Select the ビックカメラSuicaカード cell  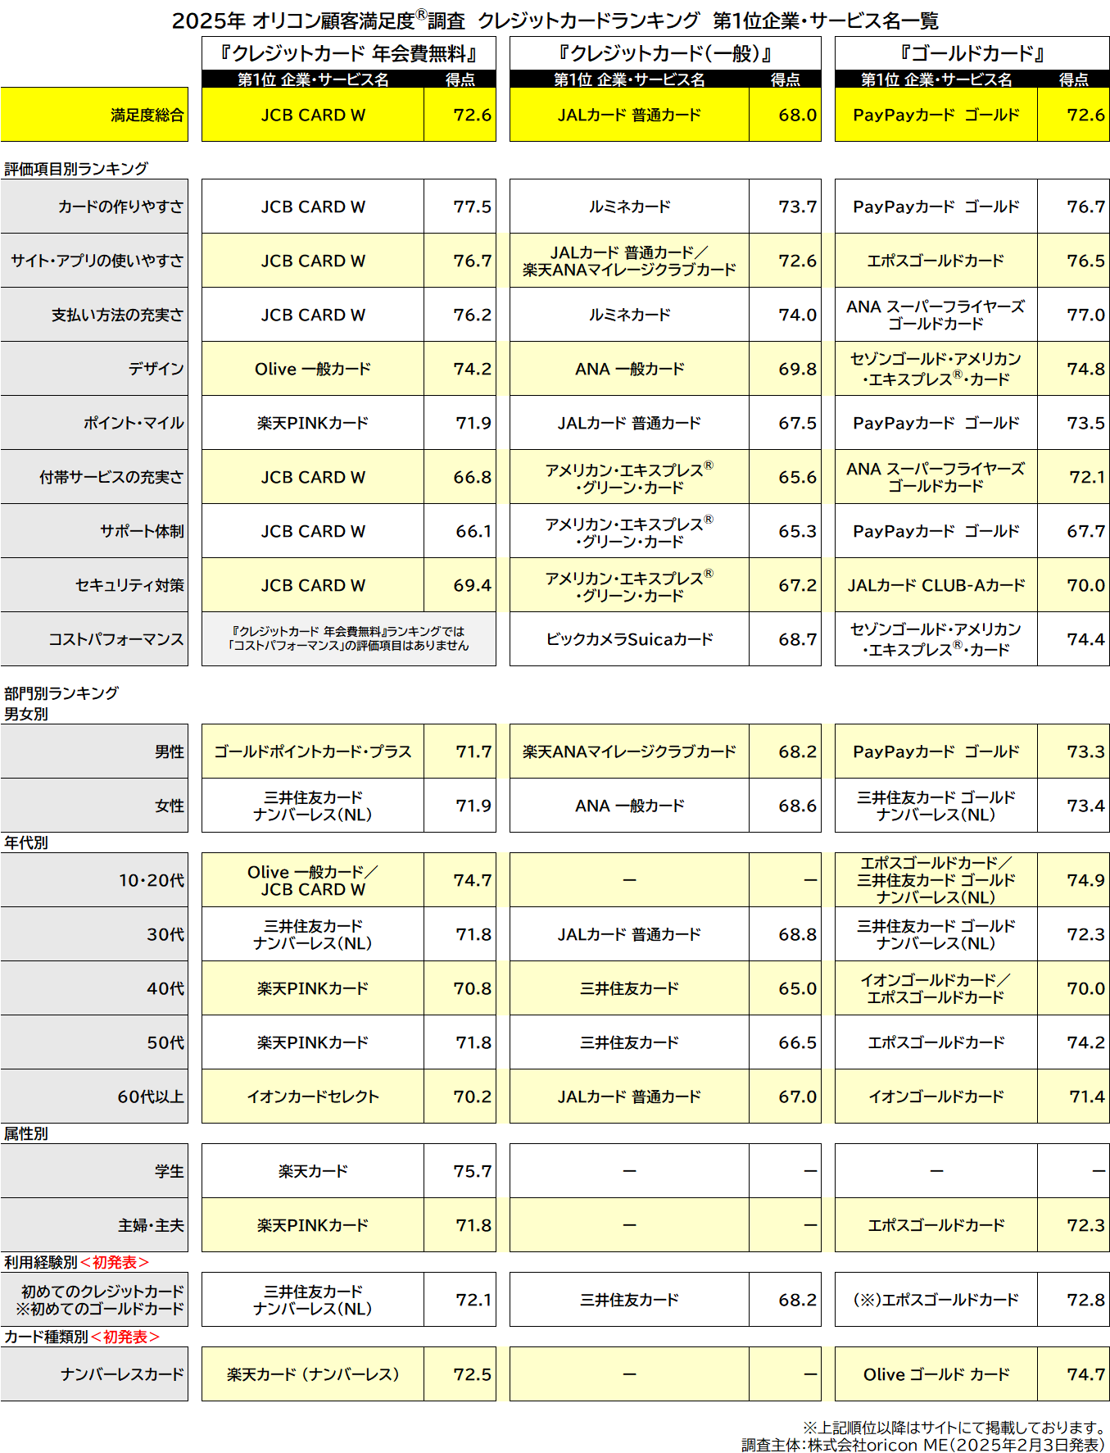pyautogui.click(x=629, y=639)
